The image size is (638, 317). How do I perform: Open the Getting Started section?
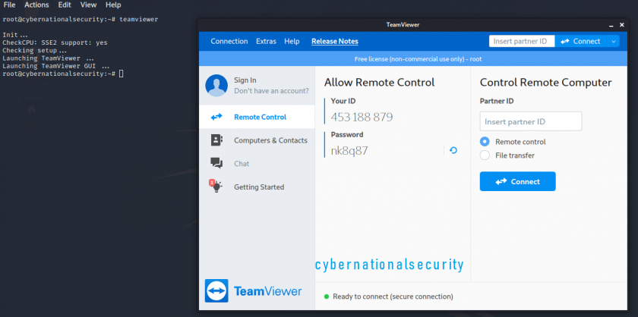257,187
